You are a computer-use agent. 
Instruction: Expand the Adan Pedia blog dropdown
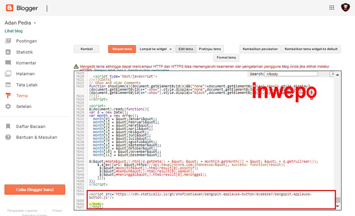[35, 23]
